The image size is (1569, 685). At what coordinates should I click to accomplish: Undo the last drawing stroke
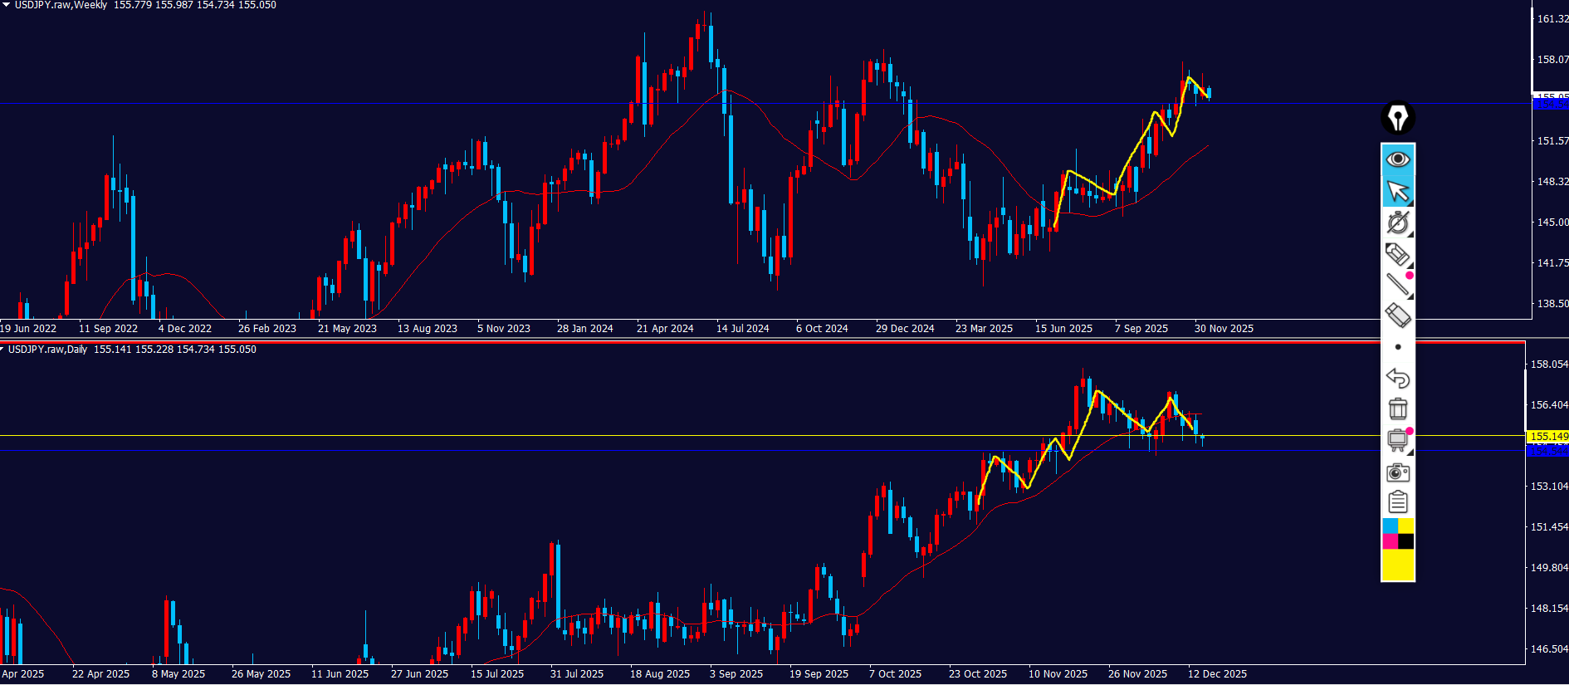point(1398,378)
